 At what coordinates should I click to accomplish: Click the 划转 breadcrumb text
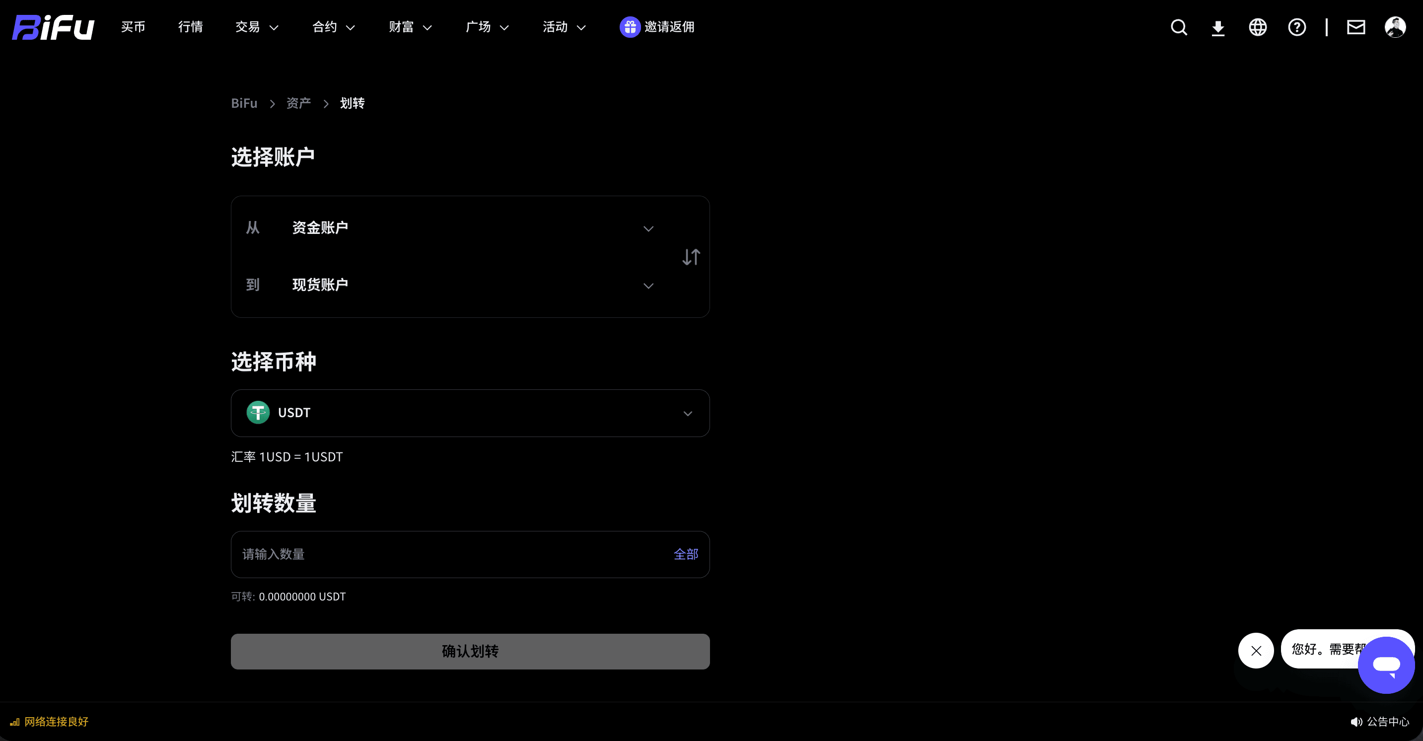click(353, 103)
